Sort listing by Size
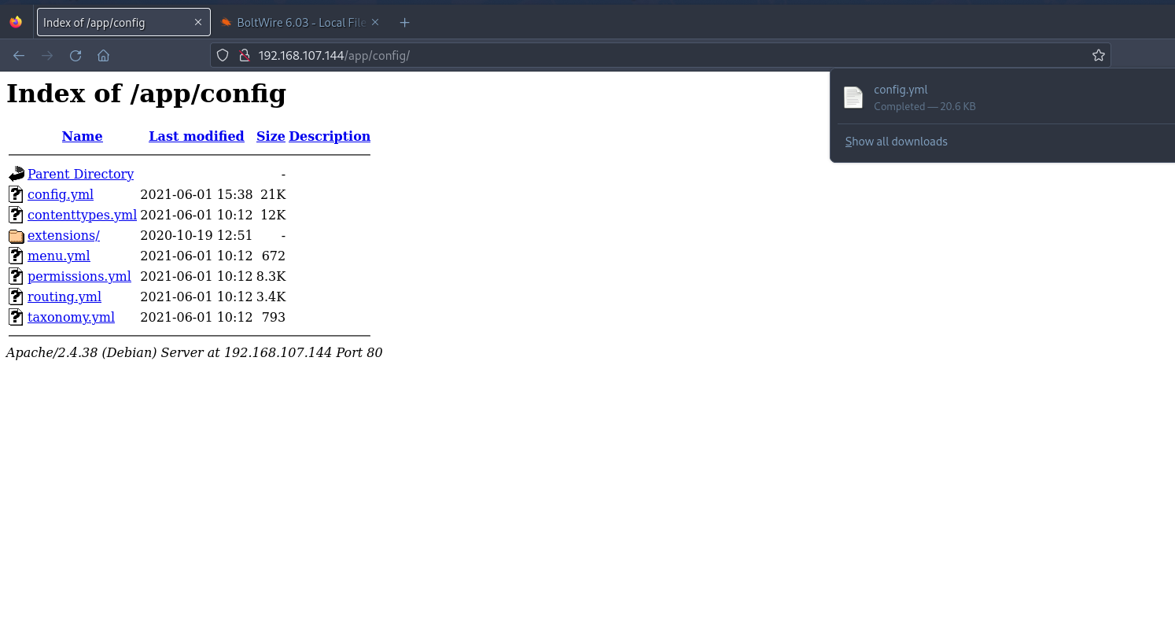This screenshot has height=641, width=1175. (x=271, y=136)
